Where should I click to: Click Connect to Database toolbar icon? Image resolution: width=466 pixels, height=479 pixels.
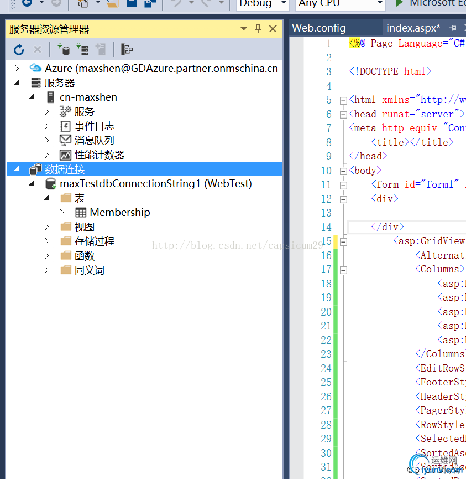(64, 49)
